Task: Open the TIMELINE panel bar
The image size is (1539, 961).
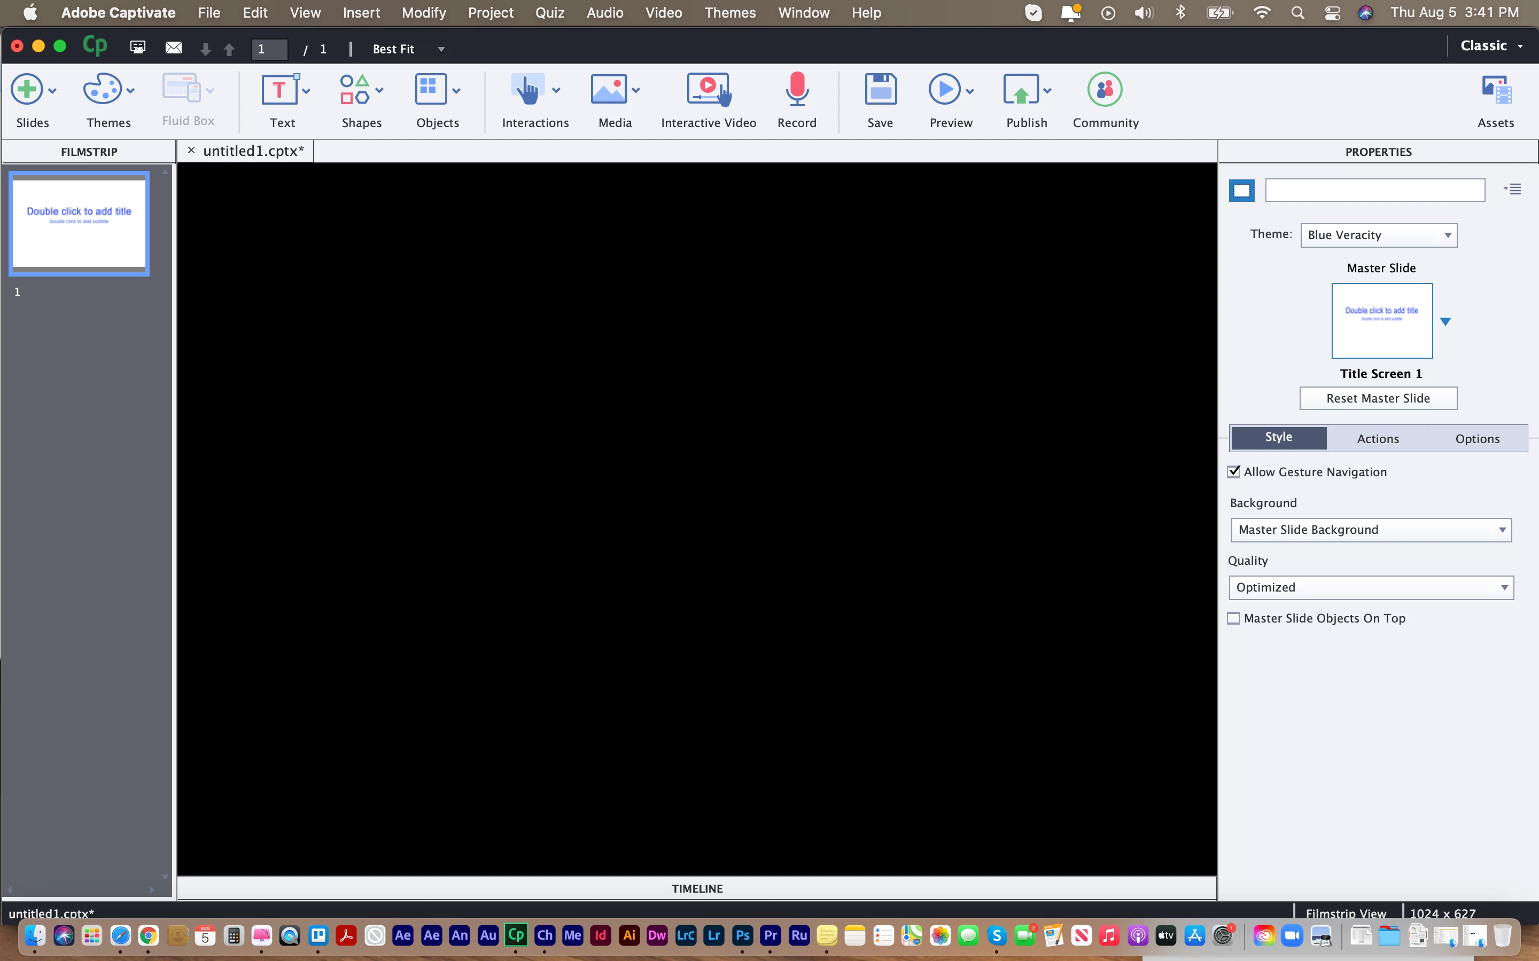Action: (696, 888)
